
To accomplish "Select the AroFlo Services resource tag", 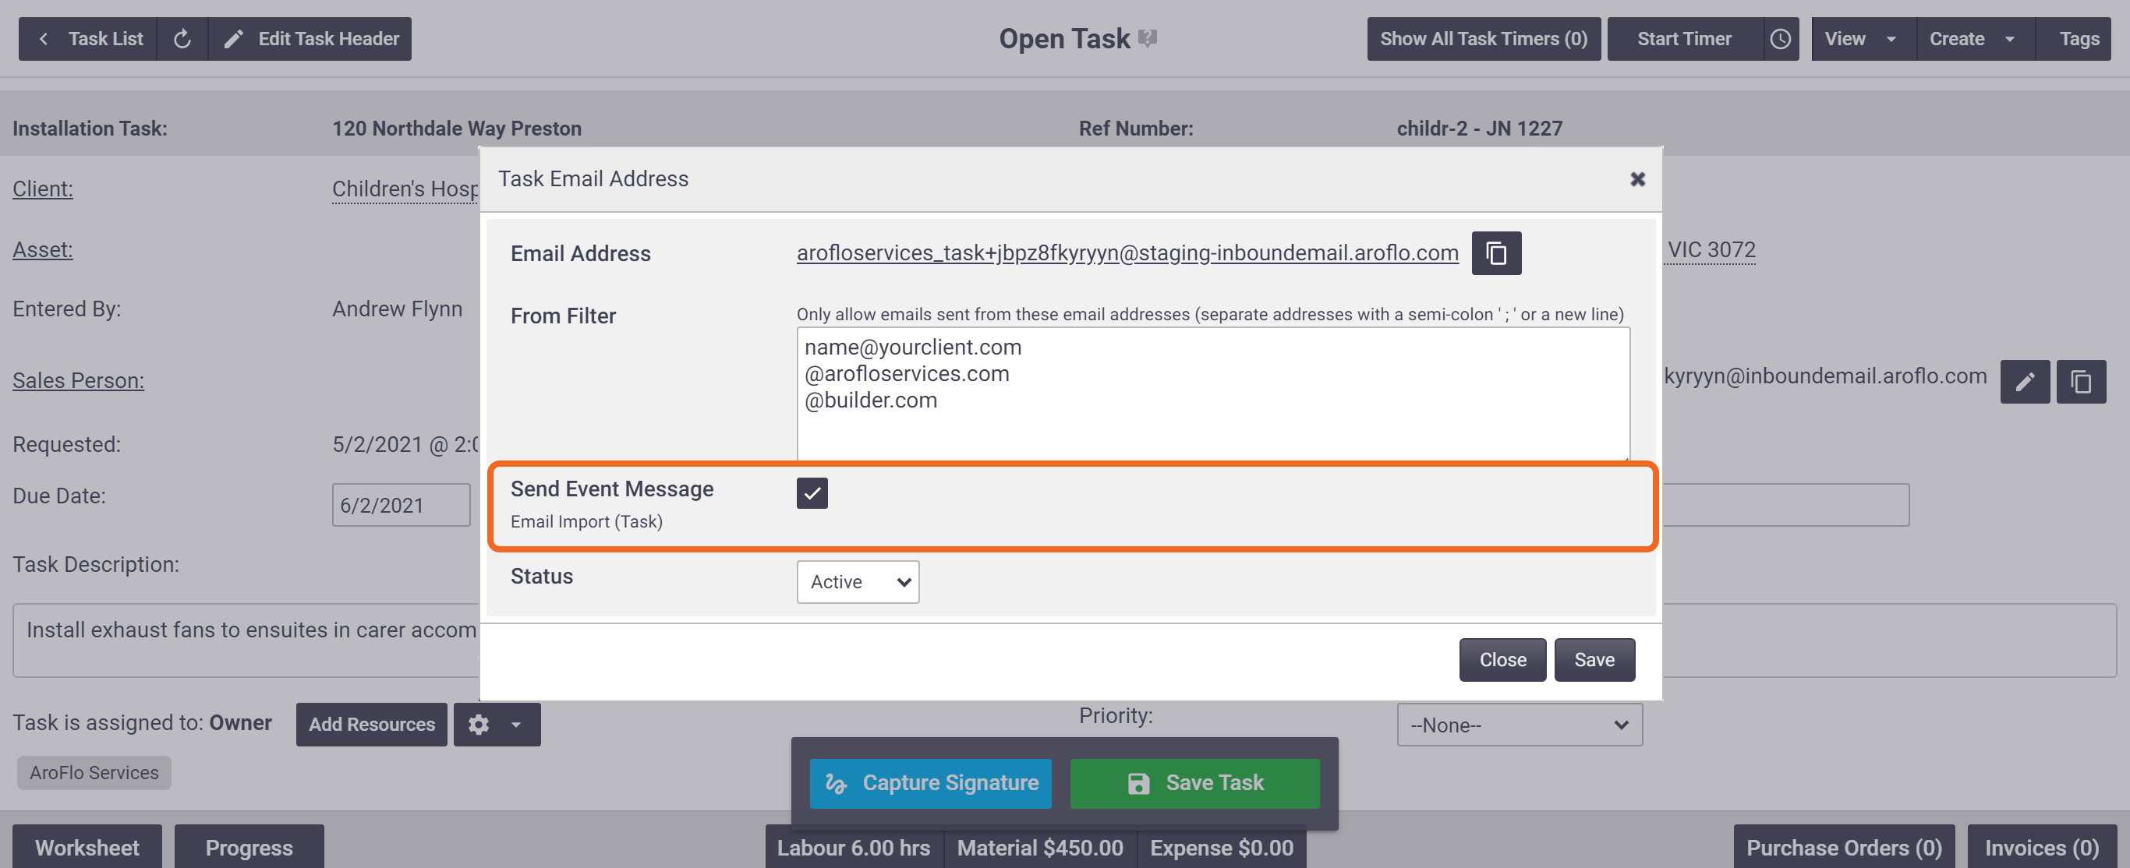I will (94, 772).
